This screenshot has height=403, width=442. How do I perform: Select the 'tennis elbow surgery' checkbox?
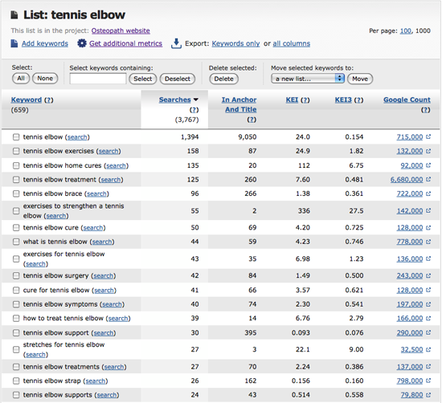pos(16,275)
